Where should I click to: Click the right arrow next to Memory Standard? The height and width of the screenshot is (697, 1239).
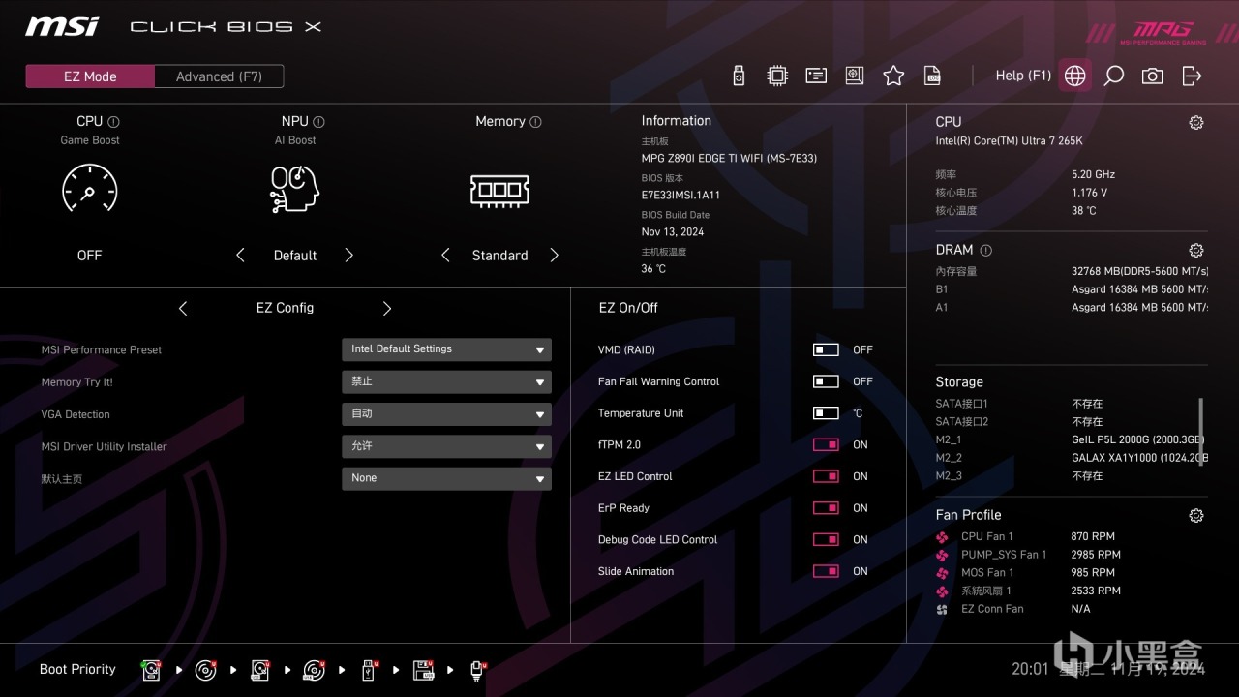555,256
